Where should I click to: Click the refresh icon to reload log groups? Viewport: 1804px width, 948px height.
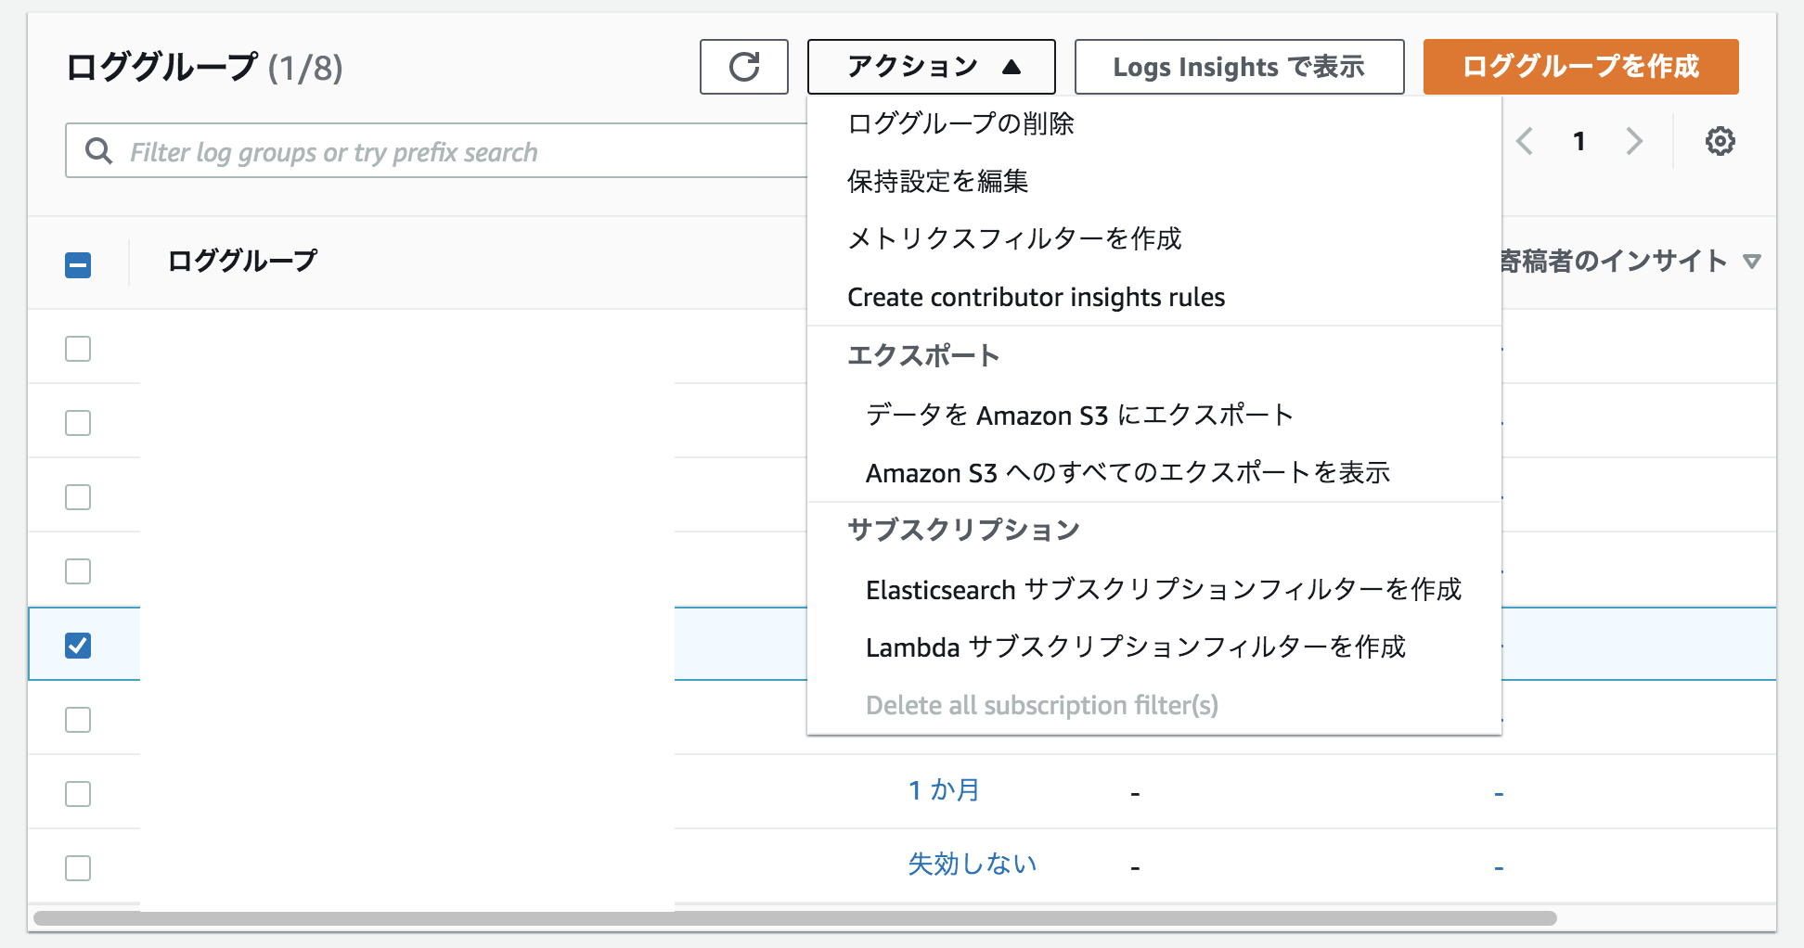(743, 66)
